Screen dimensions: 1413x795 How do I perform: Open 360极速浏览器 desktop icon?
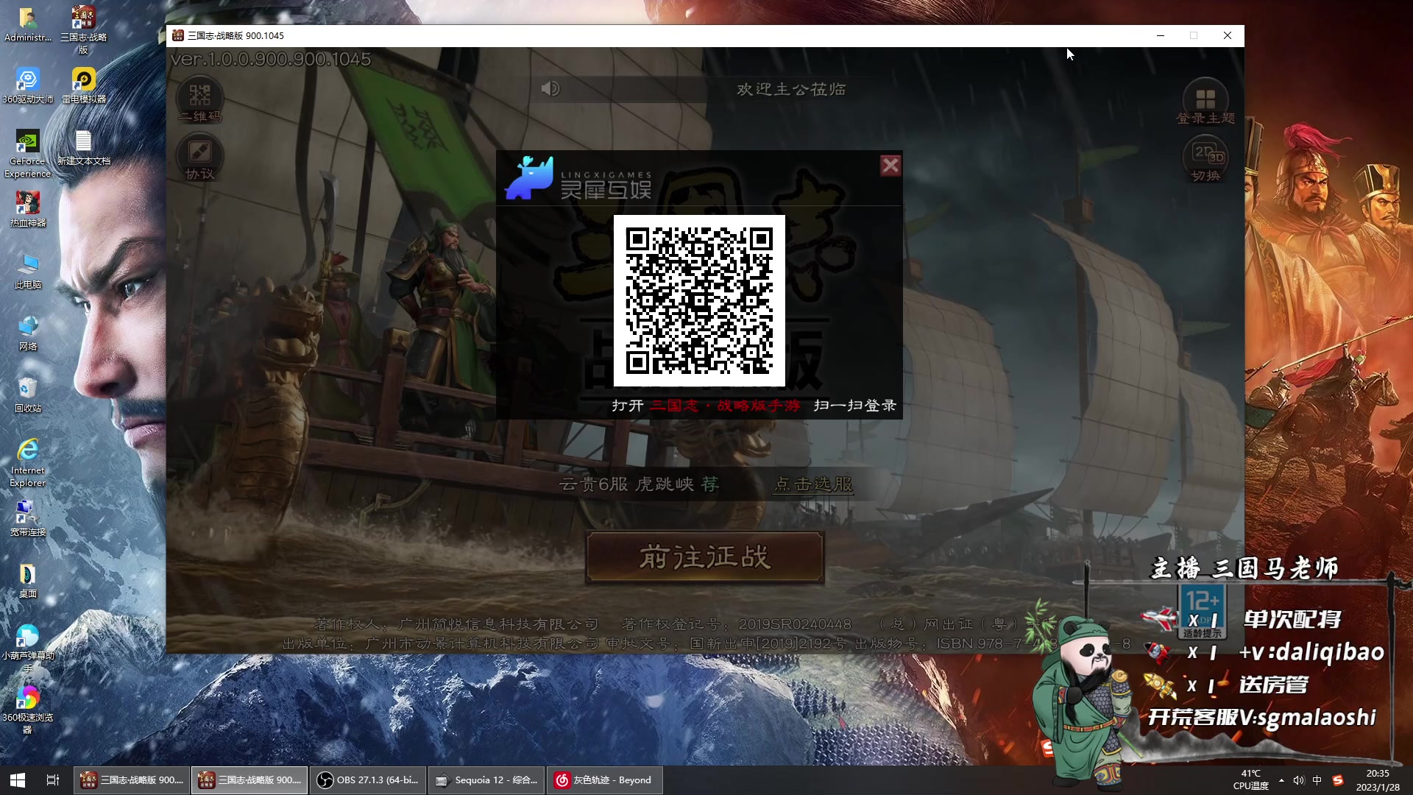pos(28,710)
